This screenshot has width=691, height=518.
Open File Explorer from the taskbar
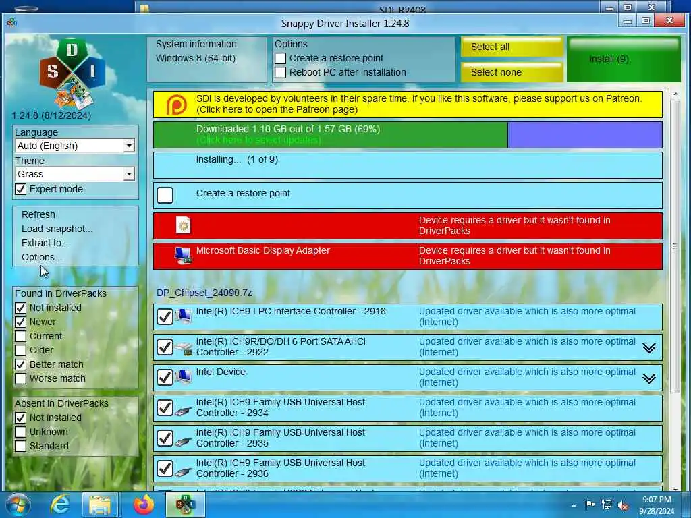tap(100, 505)
